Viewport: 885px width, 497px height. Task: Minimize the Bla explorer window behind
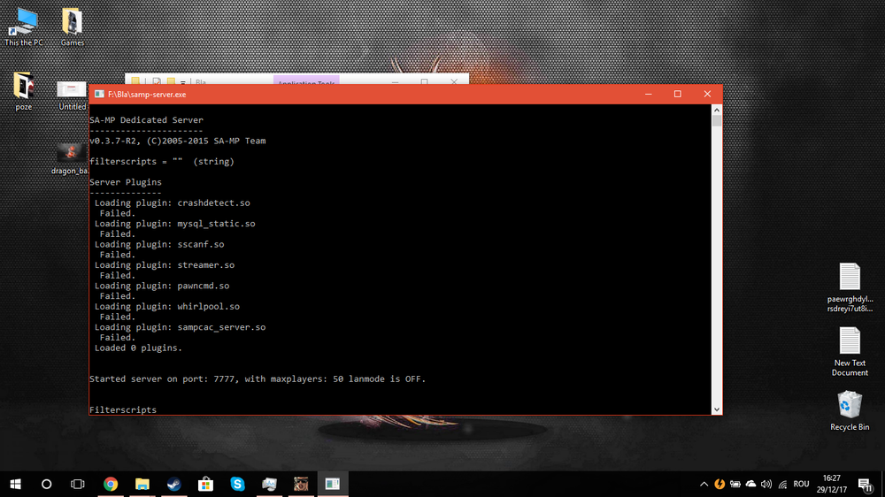tap(395, 81)
